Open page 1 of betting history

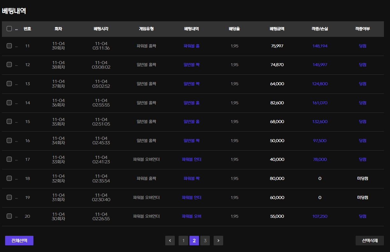[183, 241]
